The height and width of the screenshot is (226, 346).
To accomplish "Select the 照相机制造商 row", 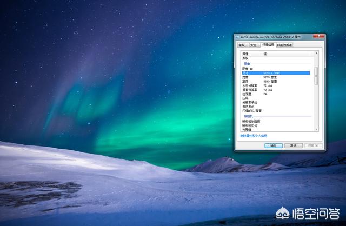I will point(276,122).
